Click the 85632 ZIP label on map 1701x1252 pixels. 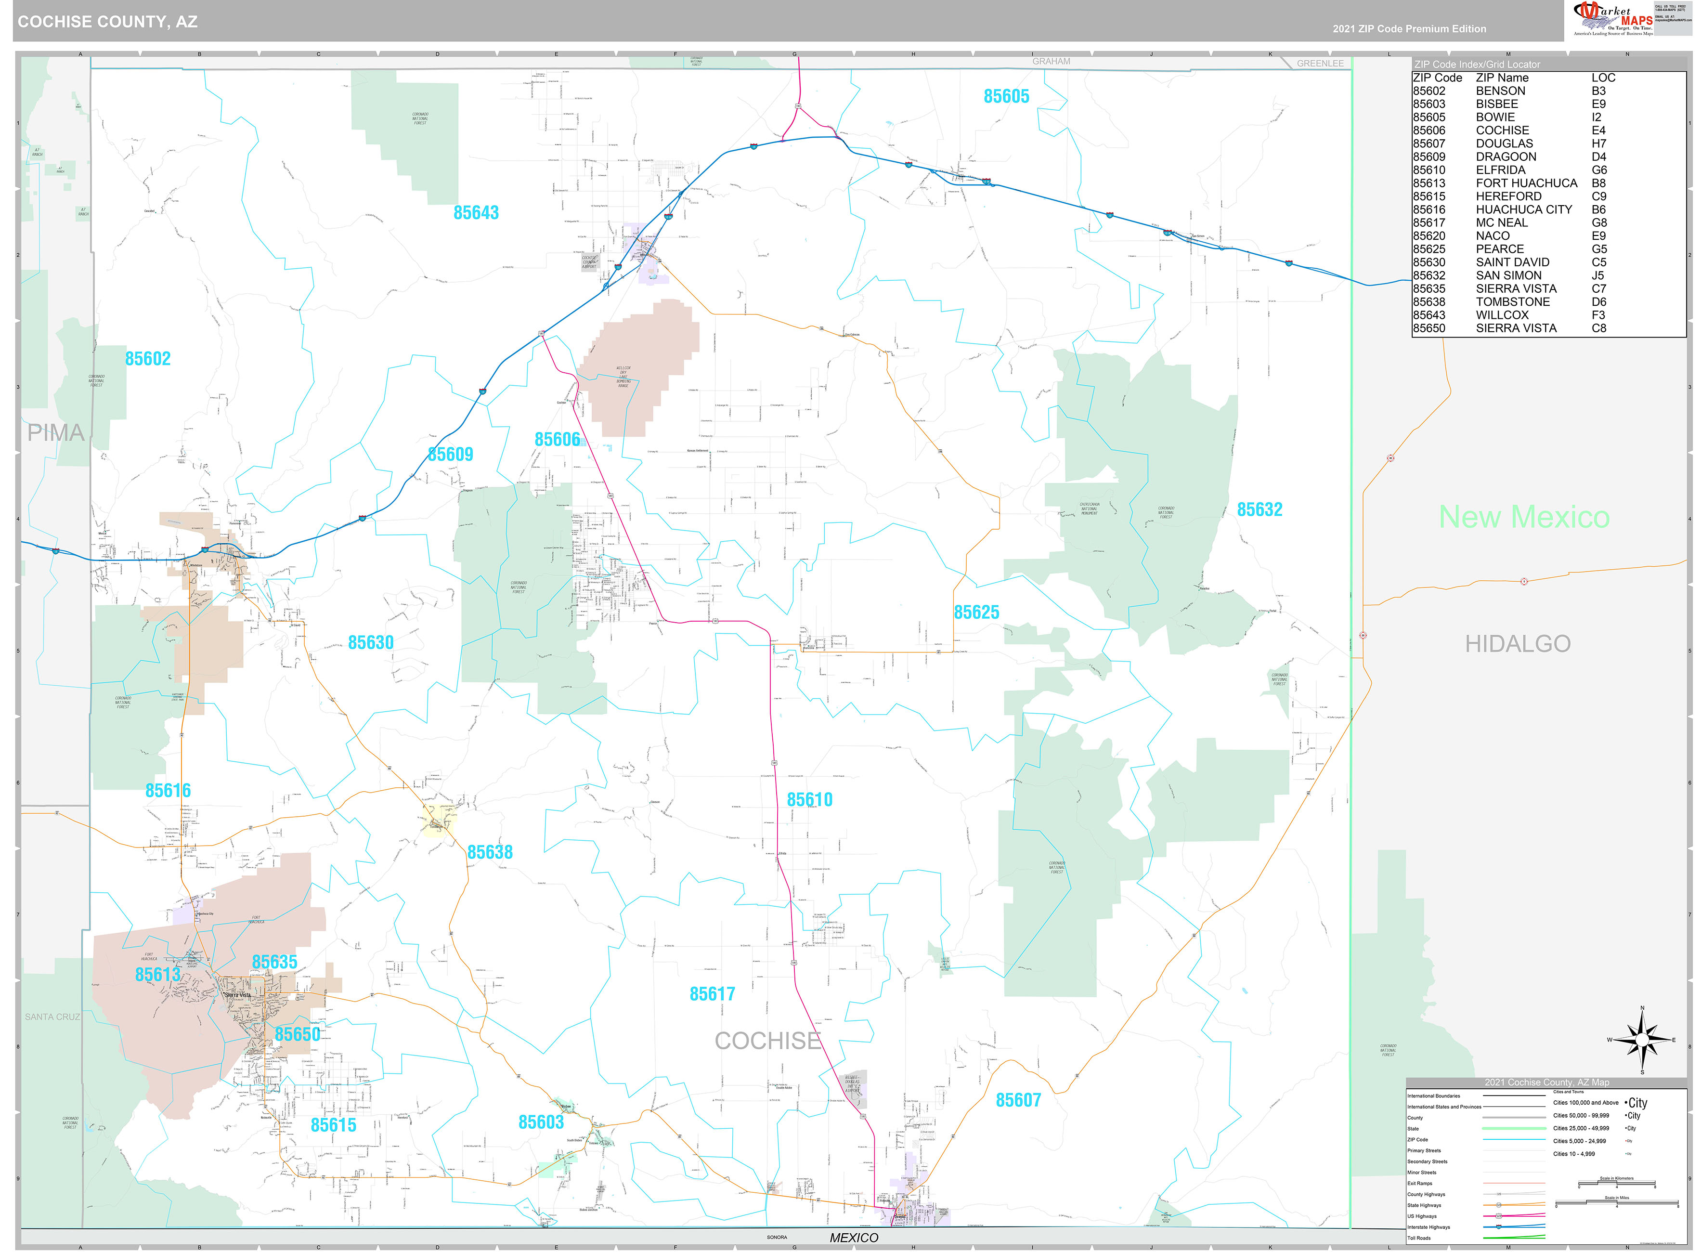[1259, 509]
